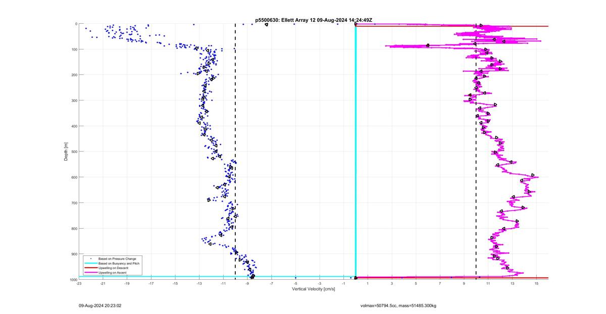
Task: Select the 'Depth [m]' y-axis label
Action: (x=66, y=151)
